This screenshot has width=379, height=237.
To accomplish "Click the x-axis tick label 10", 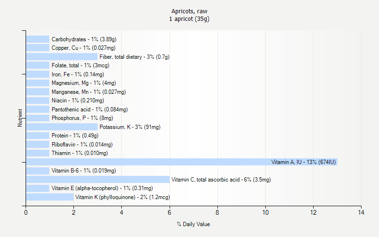I will [x=265, y=212].
